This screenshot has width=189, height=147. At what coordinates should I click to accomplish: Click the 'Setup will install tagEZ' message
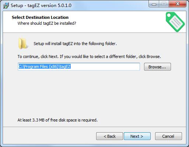(x=75, y=44)
